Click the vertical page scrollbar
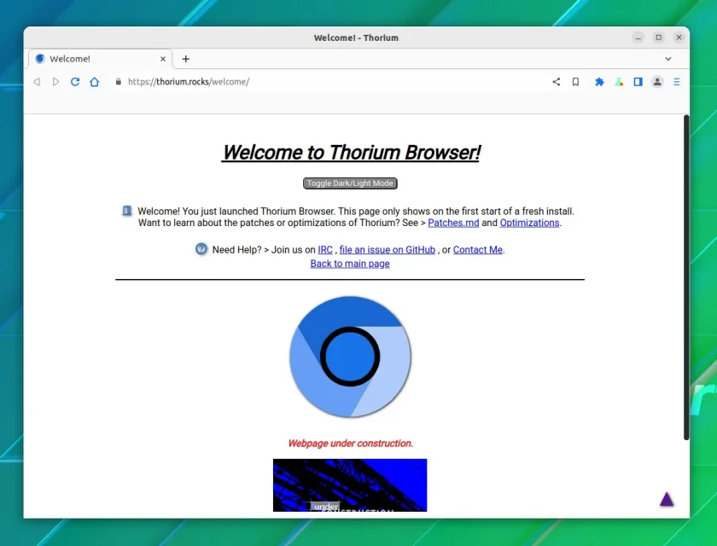This screenshot has width=717, height=546. coord(686,278)
